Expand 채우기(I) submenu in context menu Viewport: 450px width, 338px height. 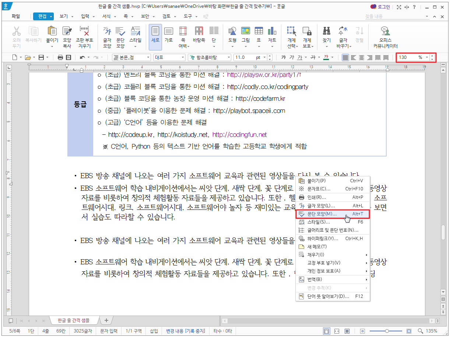coord(333,255)
